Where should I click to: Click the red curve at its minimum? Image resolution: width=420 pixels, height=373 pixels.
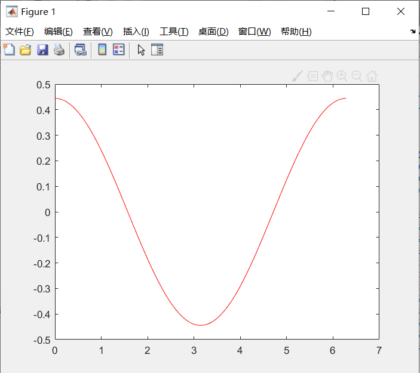coord(201,325)
